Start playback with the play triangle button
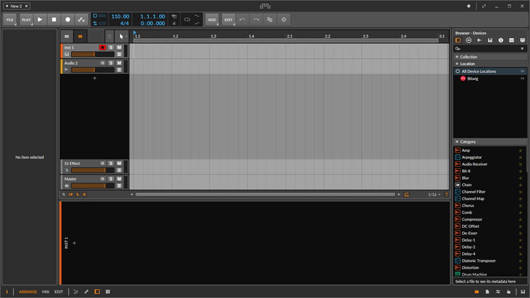Viewport: 530px width, 298px height. pos(40,20)
